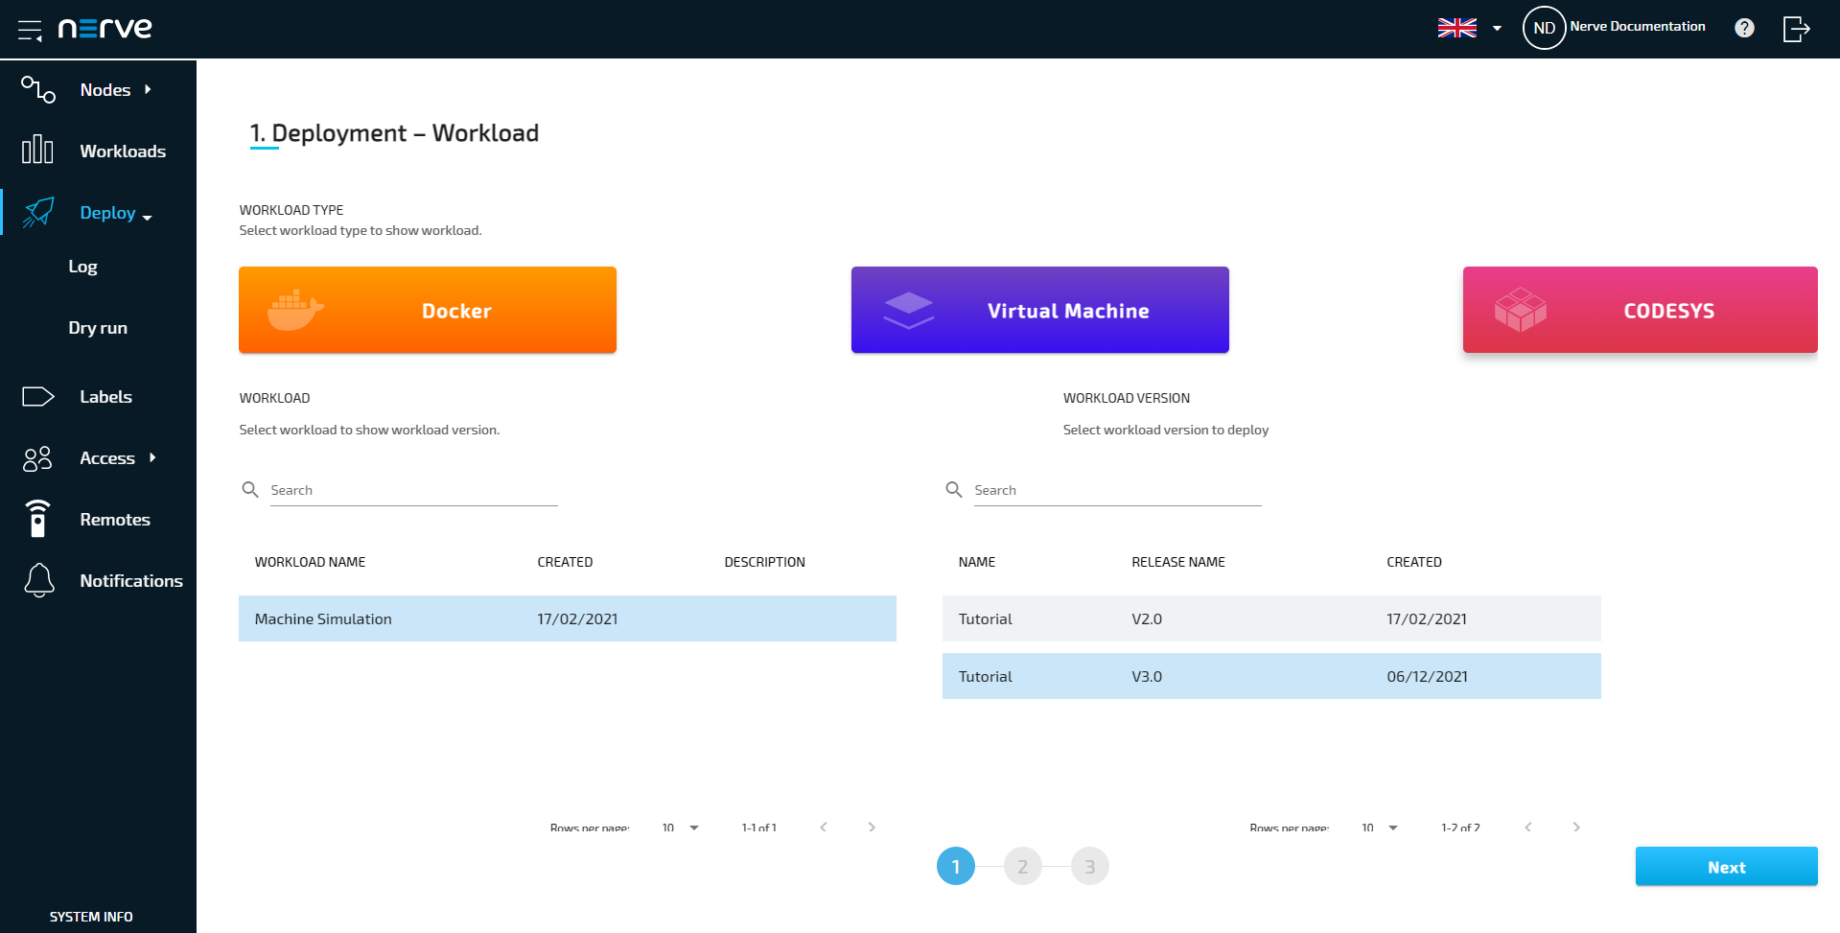Open SYSTEM INFO at the bottom of the sidebar

click(x=91, y=916)
